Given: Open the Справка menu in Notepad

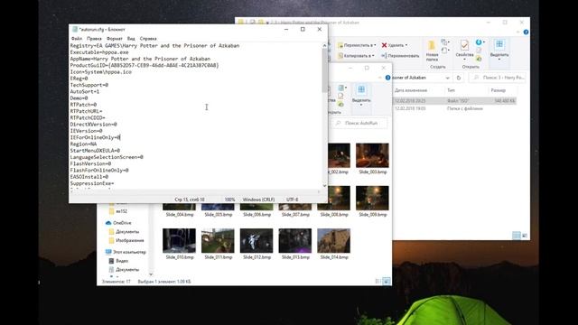Looking at the screenshot, I should click(148, 38).
